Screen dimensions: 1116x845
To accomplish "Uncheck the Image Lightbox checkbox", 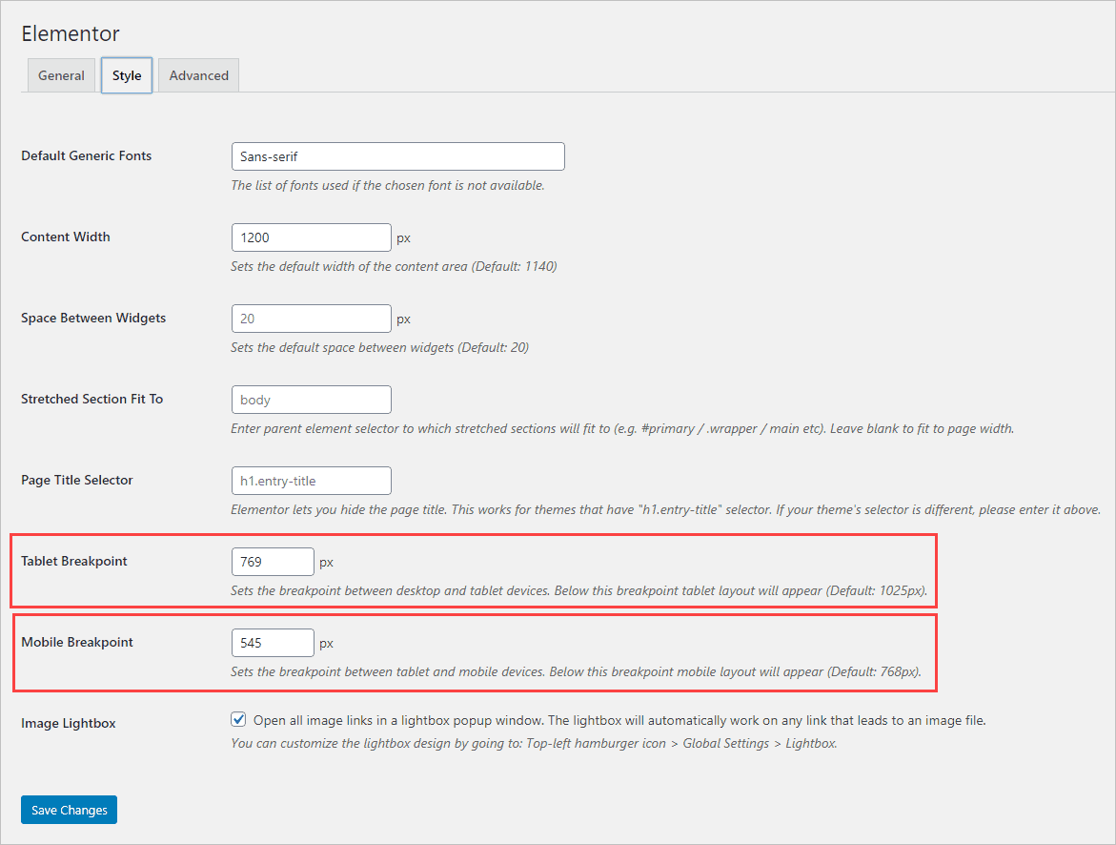I will [x=238, y=720].
